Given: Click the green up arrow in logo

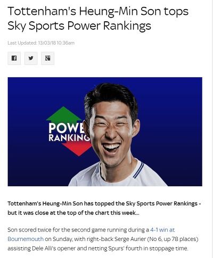Looking at the screenshot, I should pyautogui.click(x=64, y=115).
